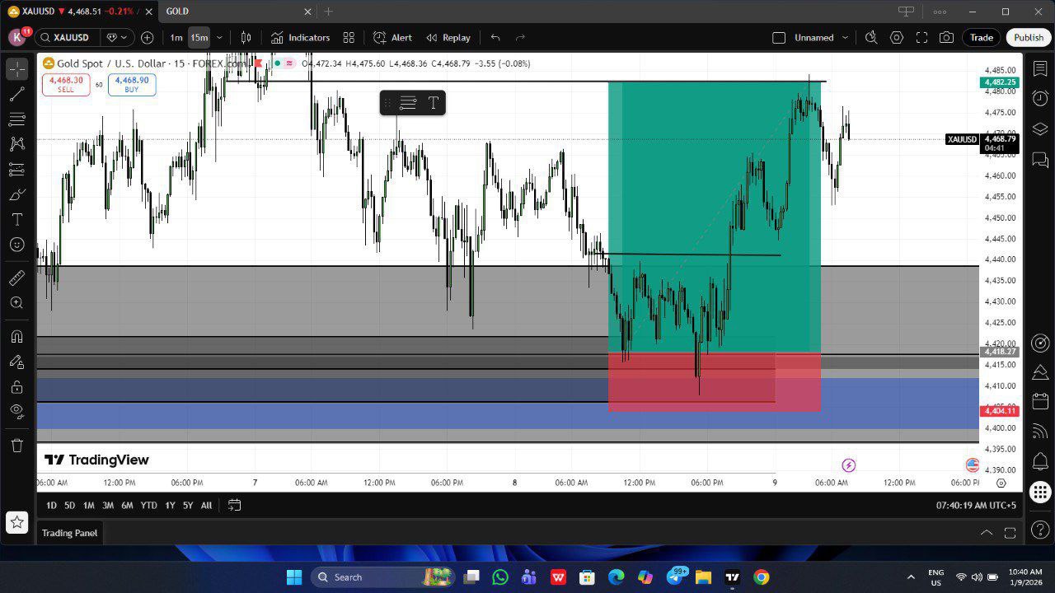Open the economic calendar panel
Viewport: 1055px width, 593px height.
1040,402
